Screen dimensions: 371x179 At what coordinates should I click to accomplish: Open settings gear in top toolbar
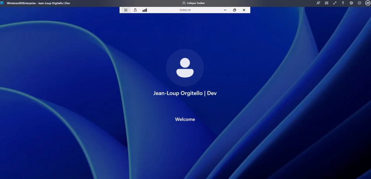(351, 3)
